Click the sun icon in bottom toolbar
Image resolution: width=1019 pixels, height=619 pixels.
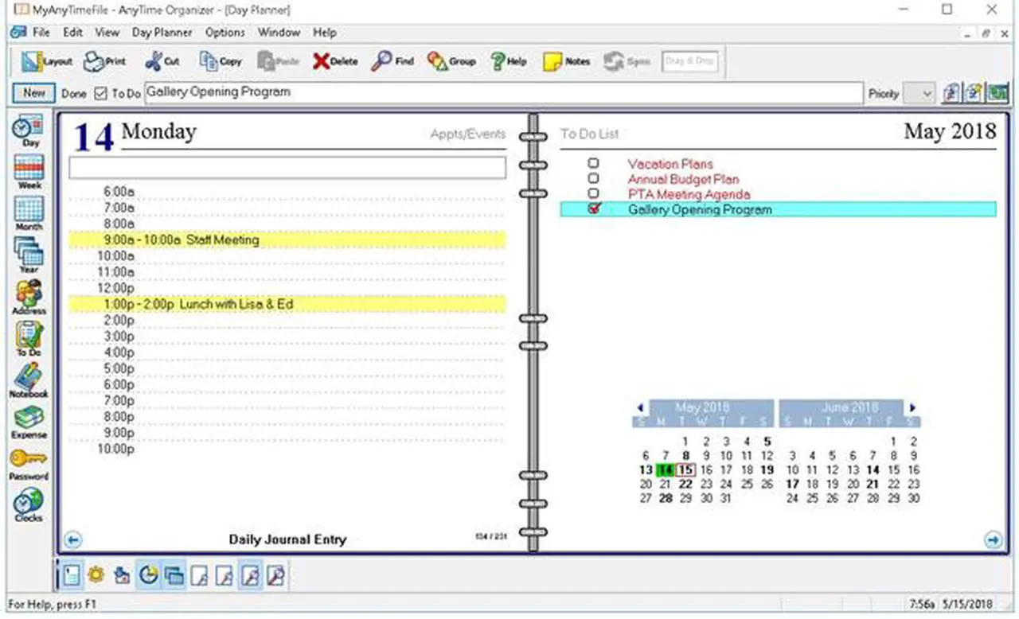(96, 574)
